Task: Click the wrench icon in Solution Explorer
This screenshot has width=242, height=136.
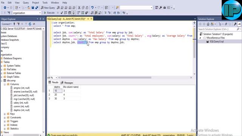Action: (x=235, y=24)
